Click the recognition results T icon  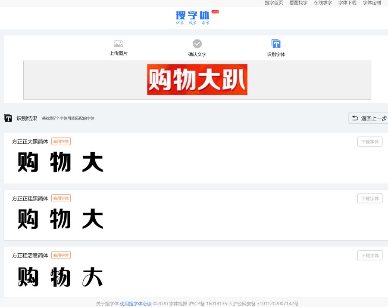(8, 118)
